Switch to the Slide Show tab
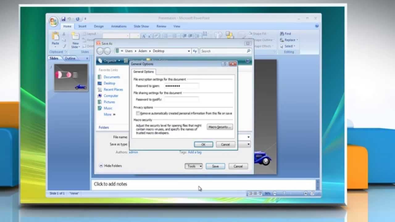This screenshot has height=222, width=395. click(x=141, y=27)
